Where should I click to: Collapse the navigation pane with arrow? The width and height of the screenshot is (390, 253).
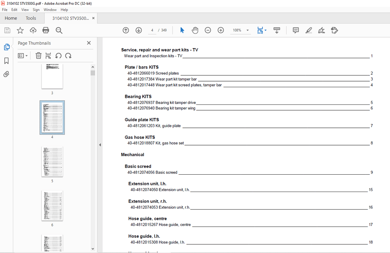pos(100,145)
